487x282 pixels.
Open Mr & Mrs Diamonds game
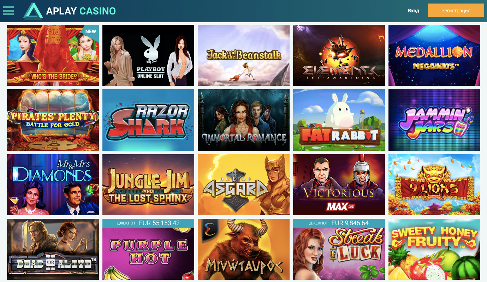(53, 185)
